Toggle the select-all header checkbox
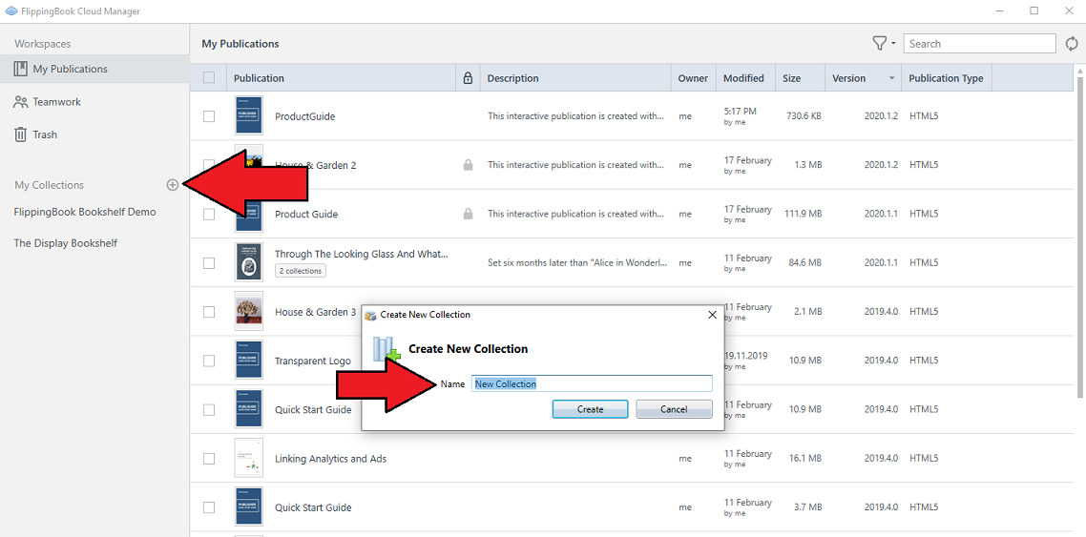1086x537 pixels. [208, 78]
